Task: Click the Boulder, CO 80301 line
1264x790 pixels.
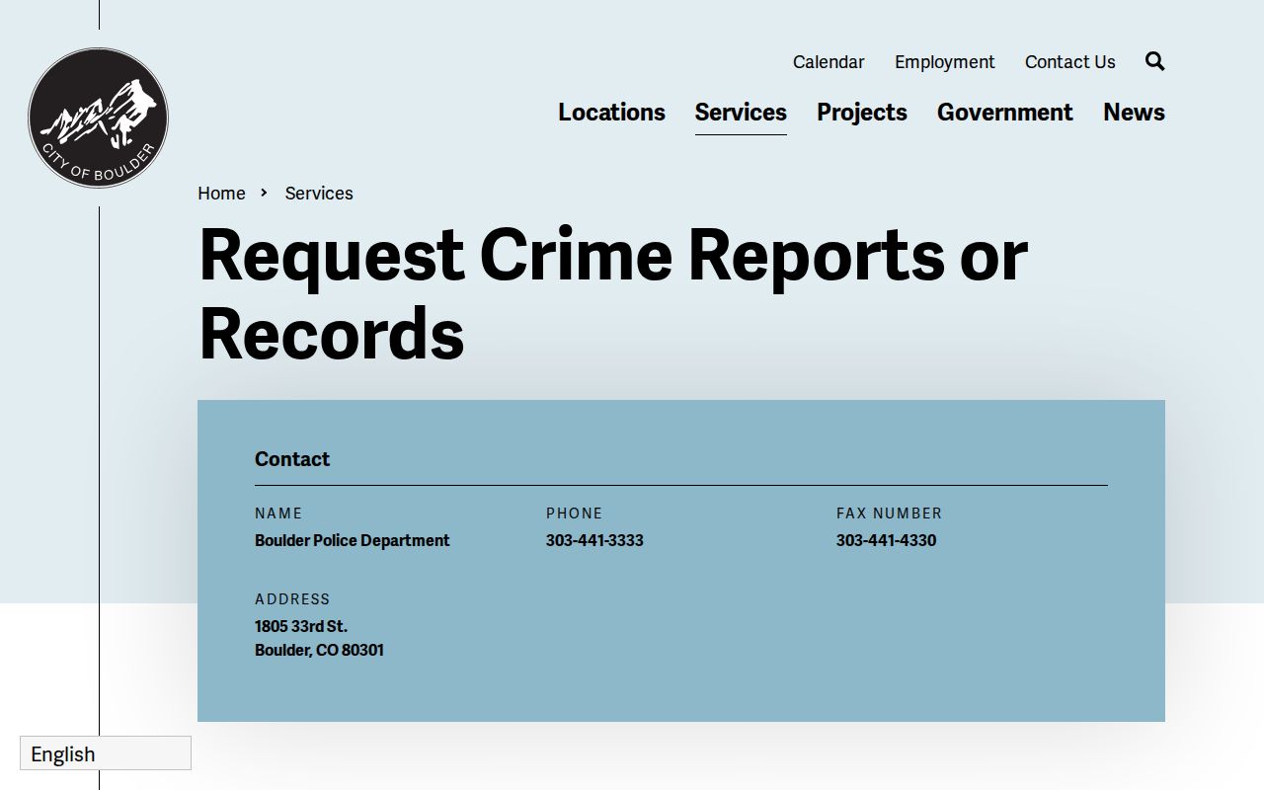Action: pyautogui.click(x=319, y=650)
